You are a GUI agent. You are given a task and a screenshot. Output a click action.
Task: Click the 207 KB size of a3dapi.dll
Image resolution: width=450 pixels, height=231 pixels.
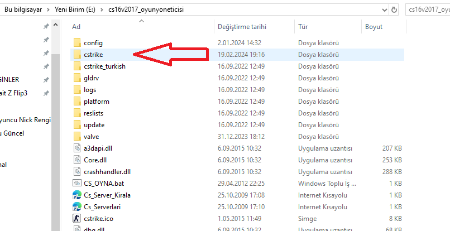(392, 148)
